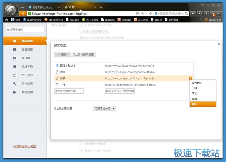Viewport: 226px width, 162px height.
Task: Click the 在设置中搜索 search field
Action: click(x=25, y=30)
